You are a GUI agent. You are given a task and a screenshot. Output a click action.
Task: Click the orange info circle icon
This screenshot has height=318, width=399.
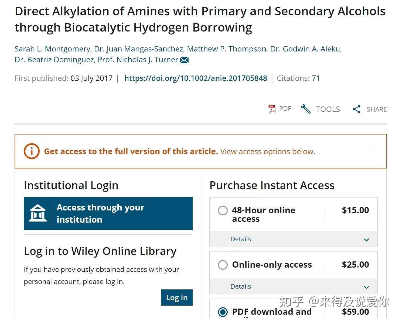coord(32,151)
